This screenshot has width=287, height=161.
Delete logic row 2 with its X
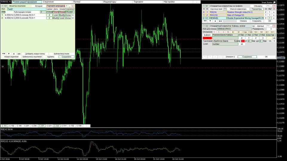click(73, 18)
